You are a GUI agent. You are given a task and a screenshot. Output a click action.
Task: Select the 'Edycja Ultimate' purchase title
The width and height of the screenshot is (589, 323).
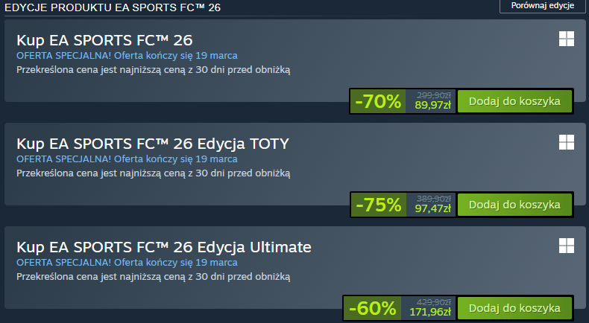point(163,246)
